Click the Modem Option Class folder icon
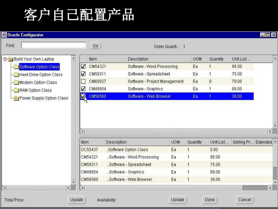 [x=16, y=82]
